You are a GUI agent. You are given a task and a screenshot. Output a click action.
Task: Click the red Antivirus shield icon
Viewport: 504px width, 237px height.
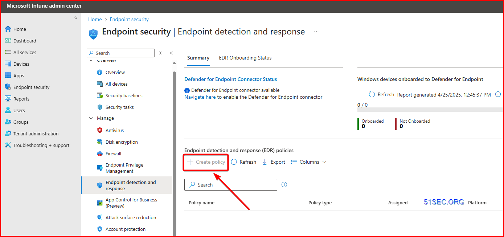100,130
